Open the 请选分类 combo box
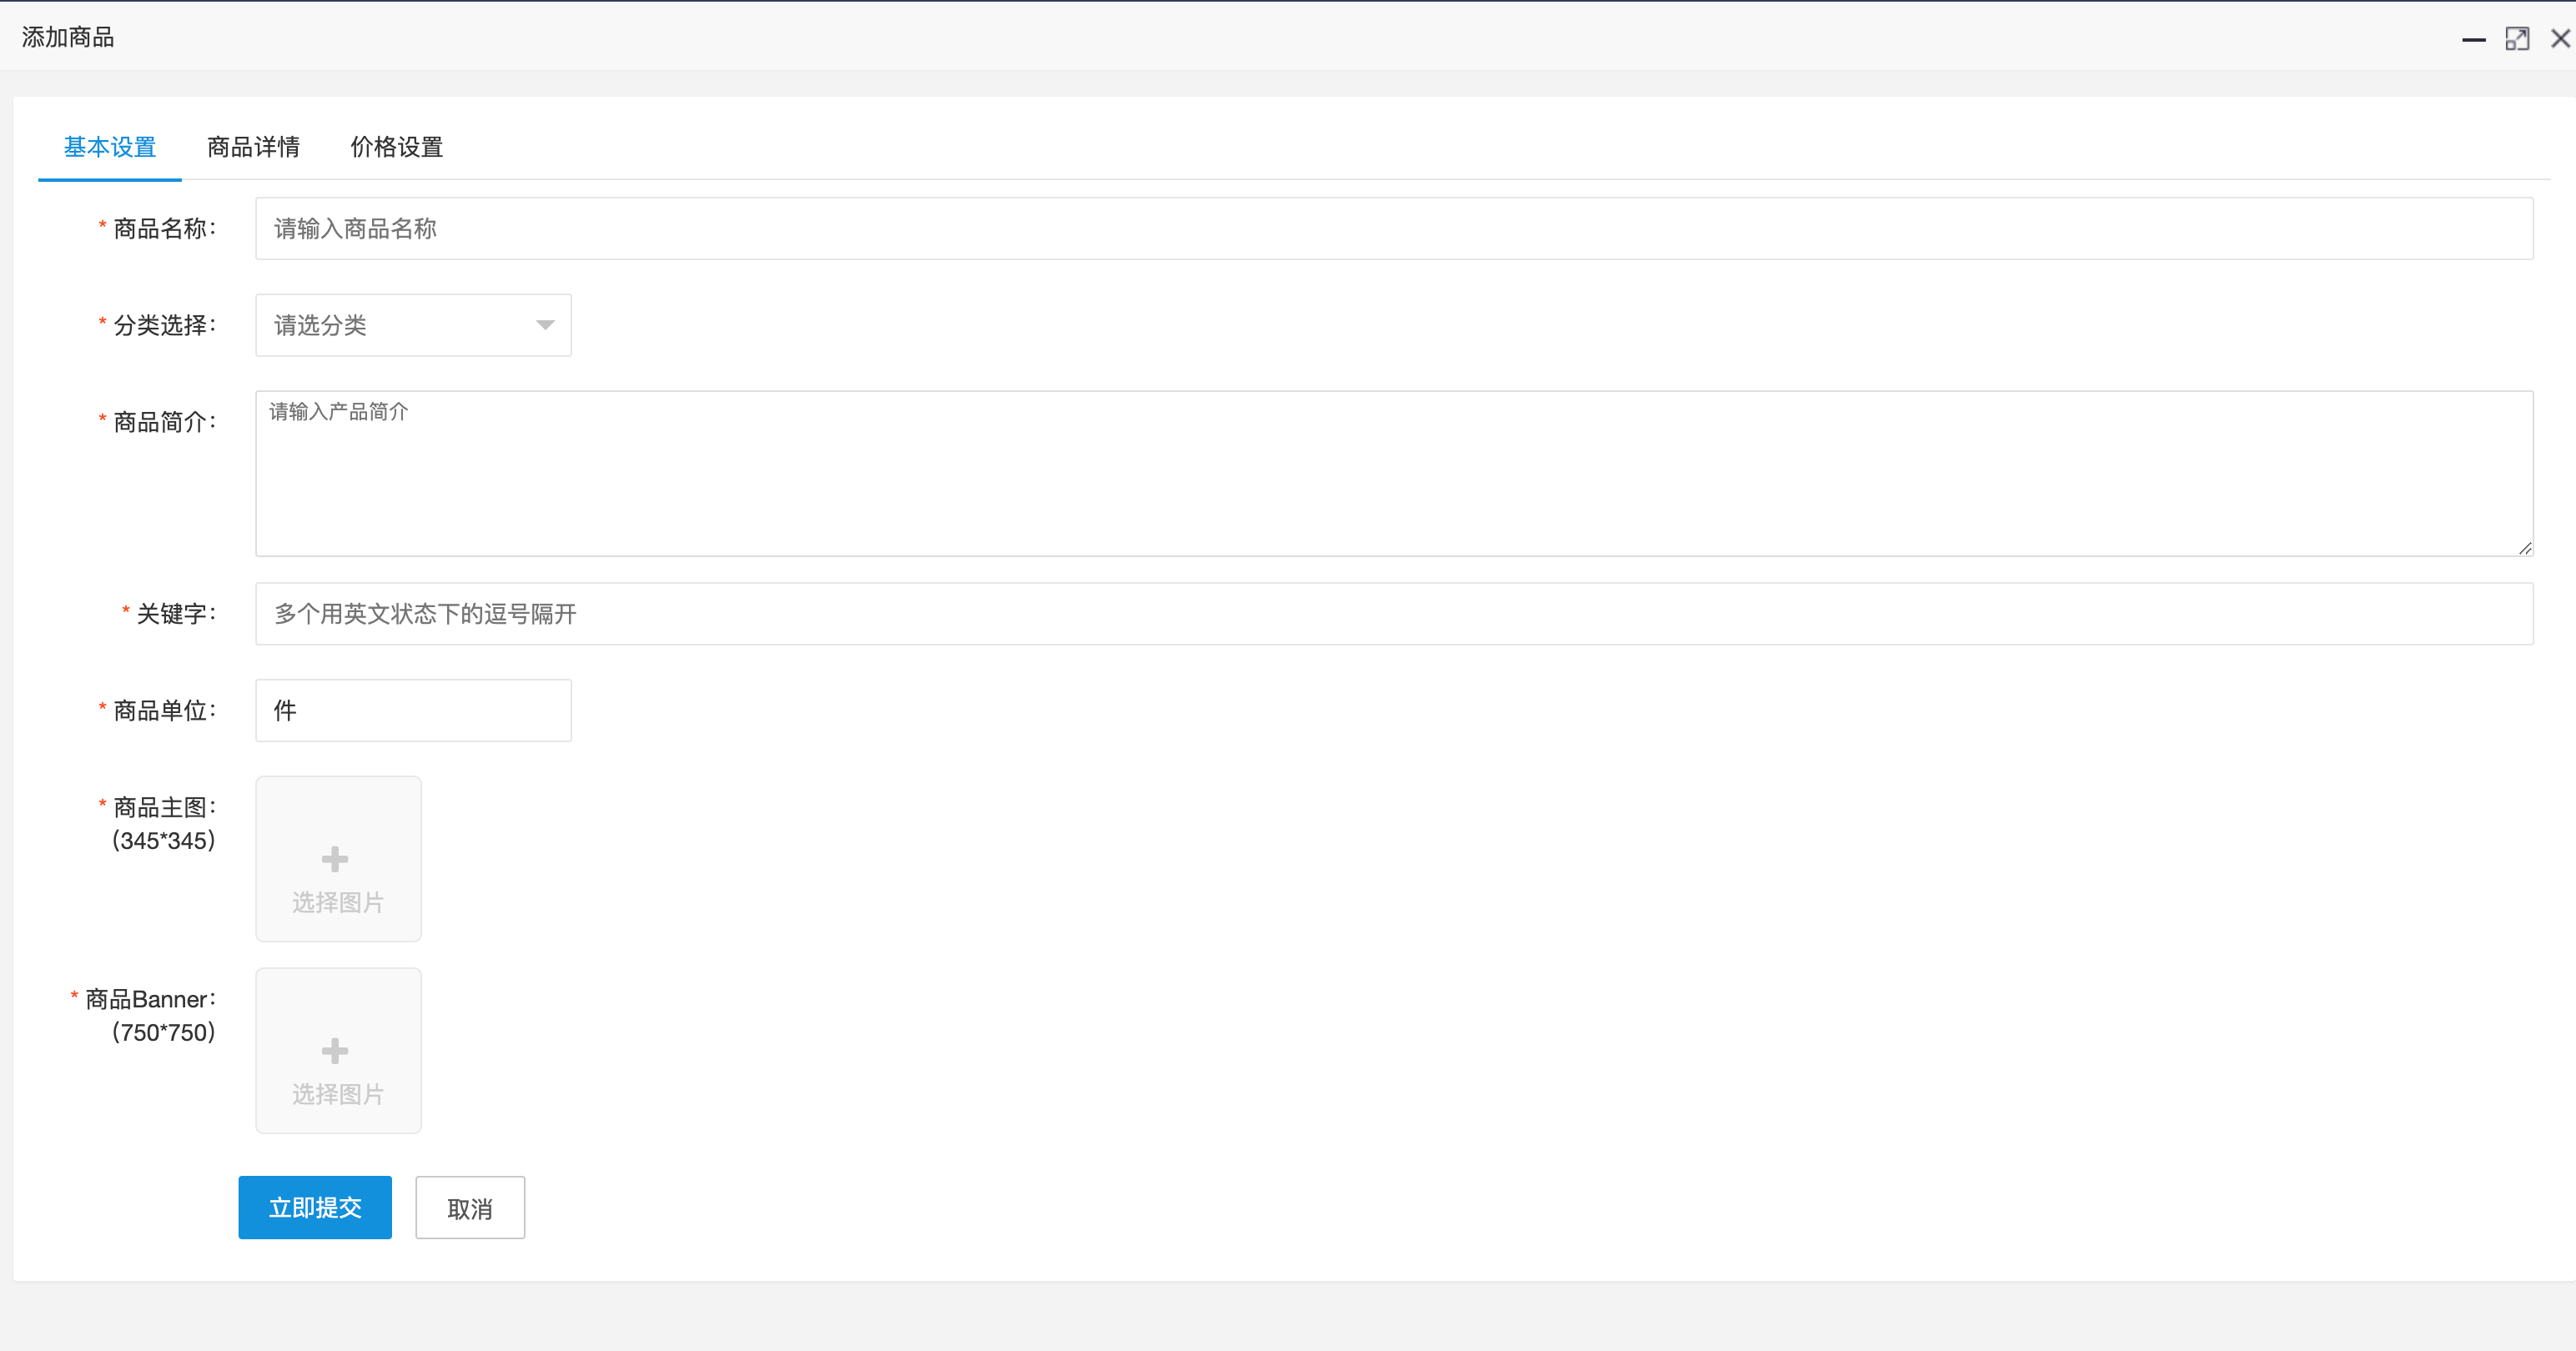This screenshot has width=2576, height=1351. tap(413, 325)
